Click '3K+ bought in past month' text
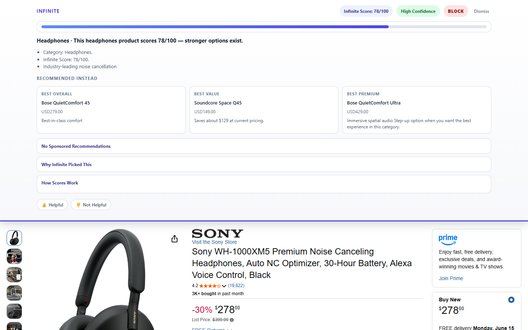528x330 pixels. click(x=218, y=294)
